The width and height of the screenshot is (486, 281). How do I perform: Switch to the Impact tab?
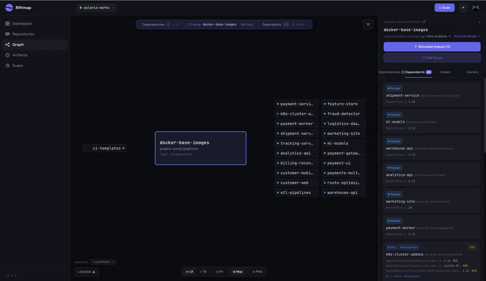coord(445,72)
